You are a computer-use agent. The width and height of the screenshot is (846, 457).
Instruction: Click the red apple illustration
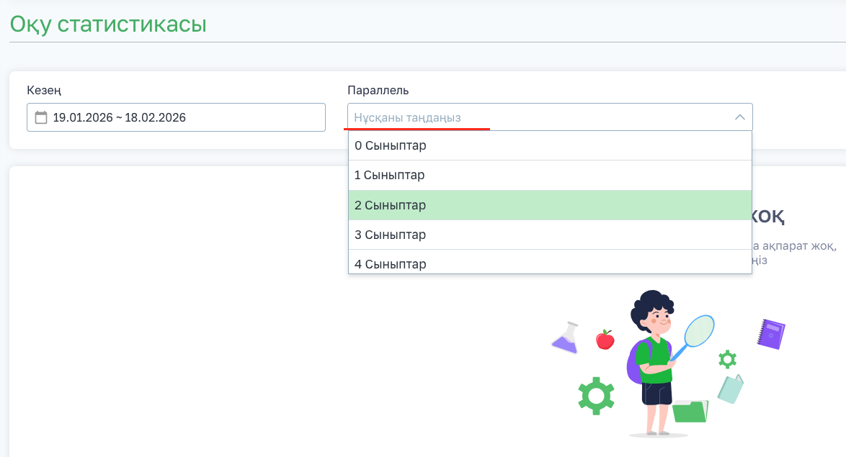point(605,339)
